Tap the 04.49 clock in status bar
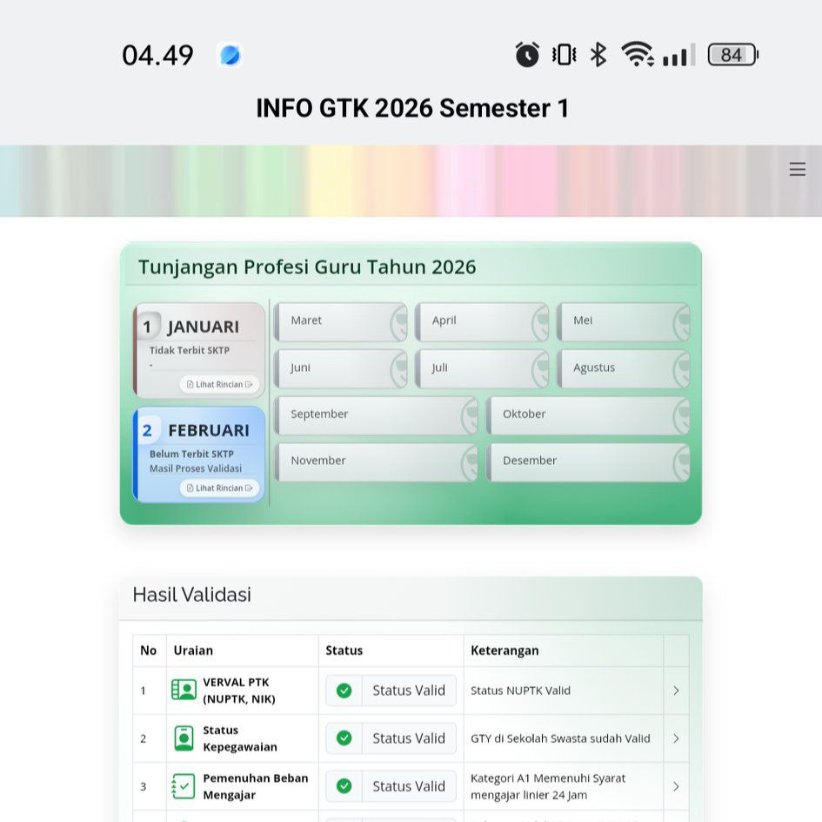Image resolution: width=822 pixels, height=822 pixels. click(x=157, y=55)
